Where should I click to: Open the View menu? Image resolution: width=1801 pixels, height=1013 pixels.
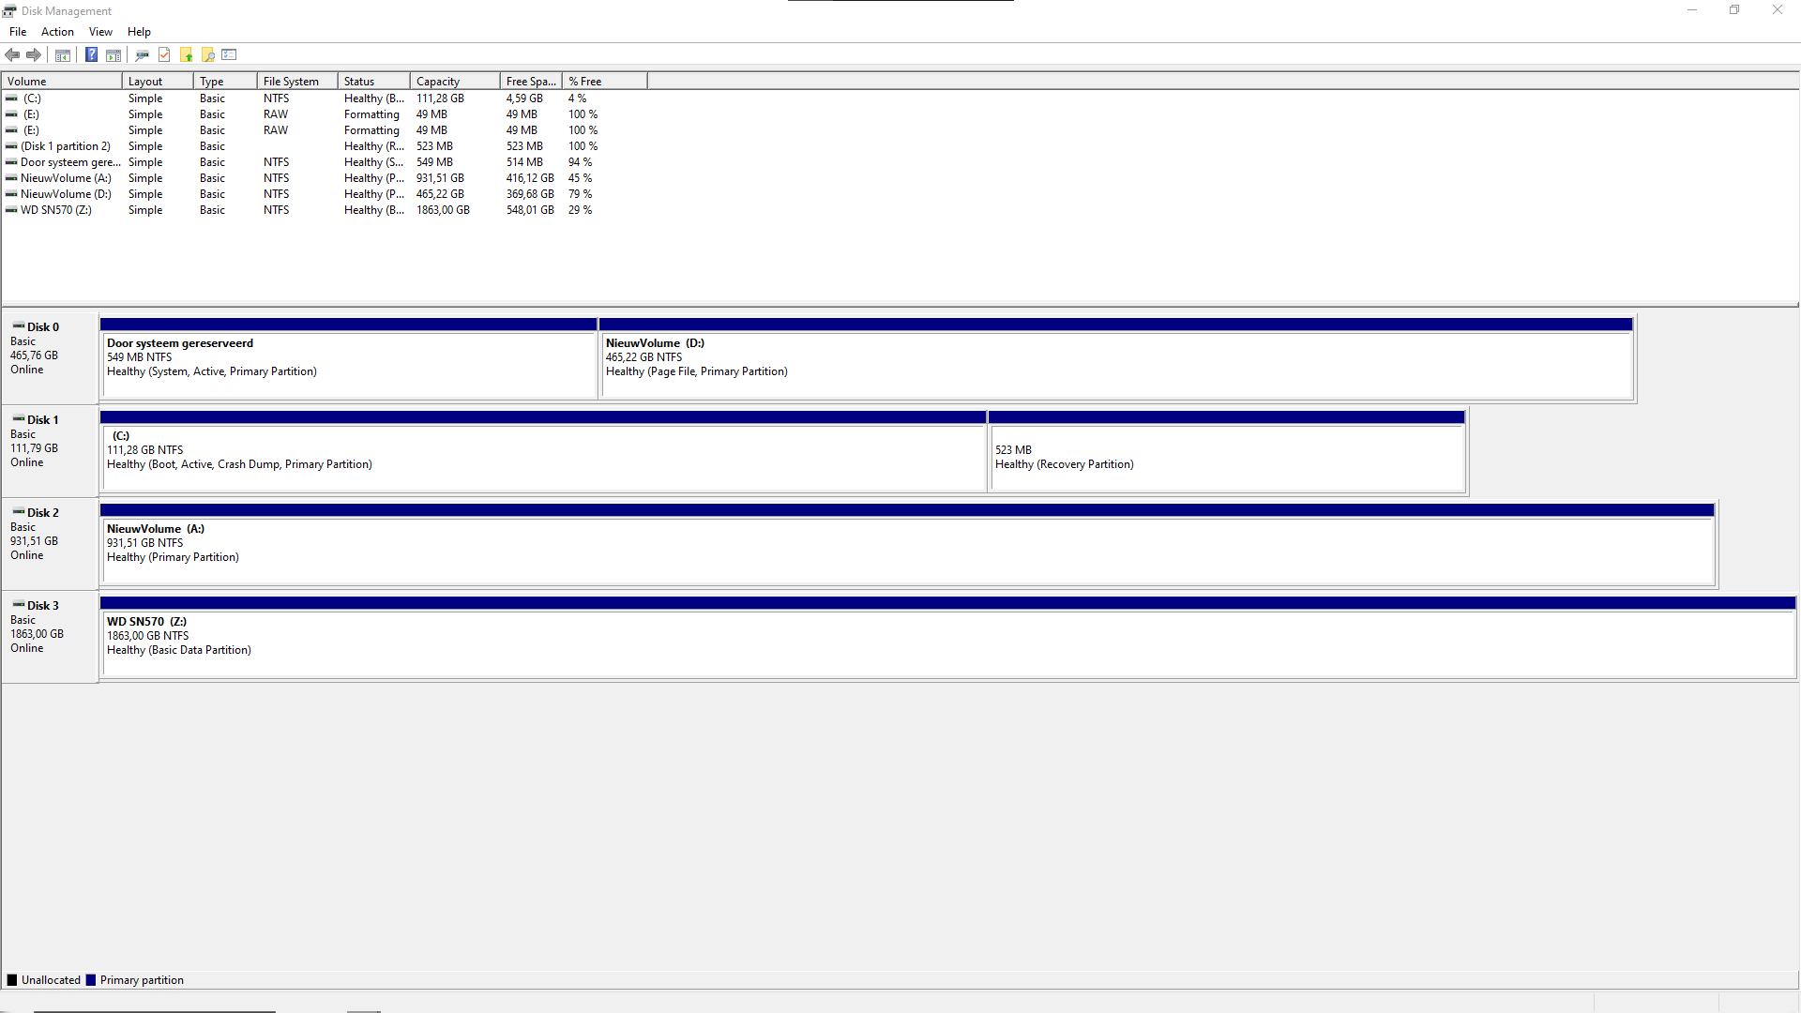[x=100, y=32]
